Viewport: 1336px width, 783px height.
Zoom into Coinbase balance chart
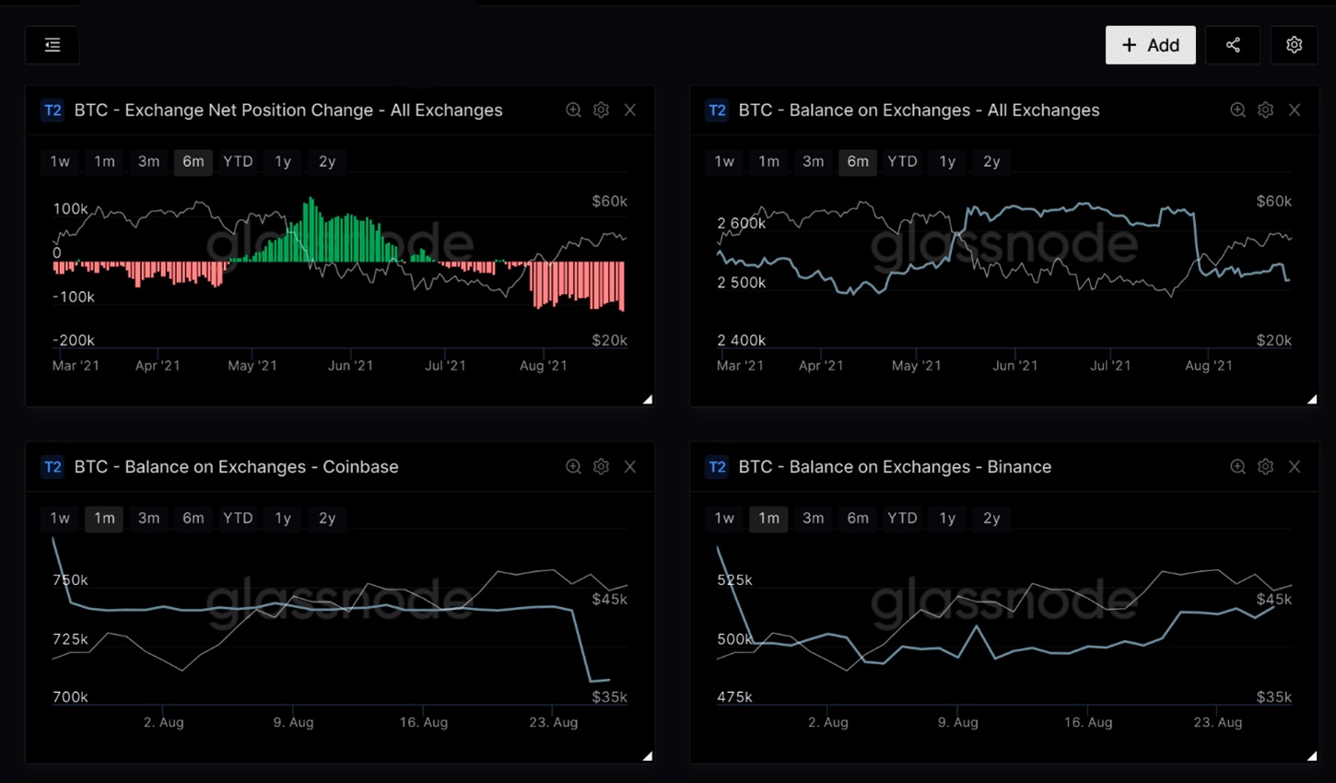573,467
